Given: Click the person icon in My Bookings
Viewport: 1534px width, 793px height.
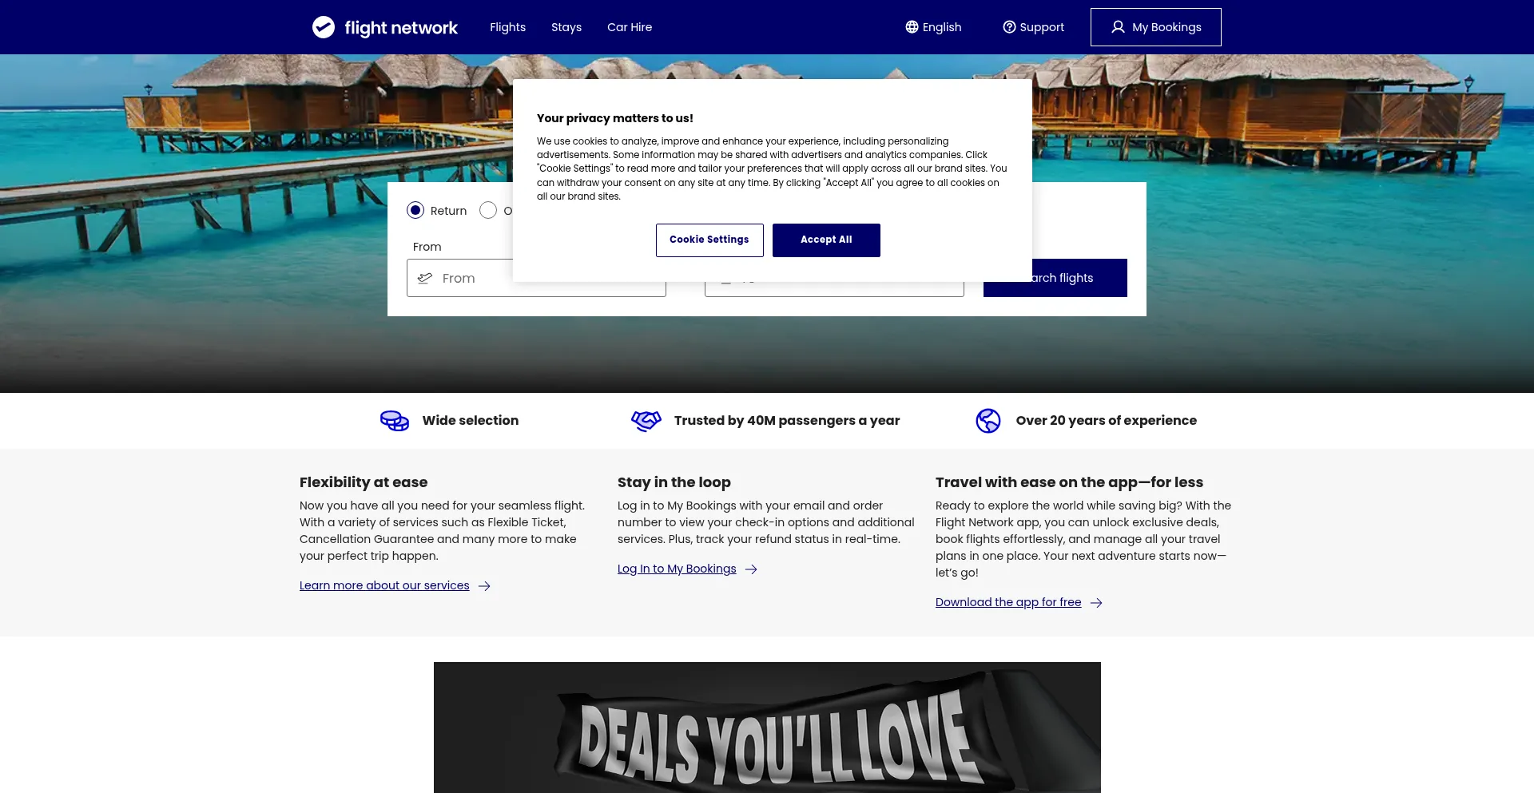Looking at the screenshot, I should (1118, 27).
